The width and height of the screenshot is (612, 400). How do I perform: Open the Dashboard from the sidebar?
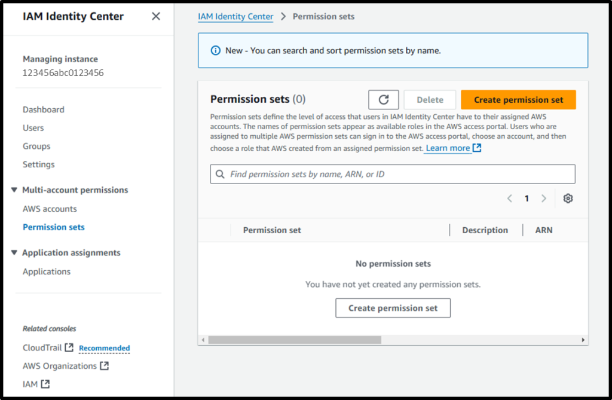[43, 109]
